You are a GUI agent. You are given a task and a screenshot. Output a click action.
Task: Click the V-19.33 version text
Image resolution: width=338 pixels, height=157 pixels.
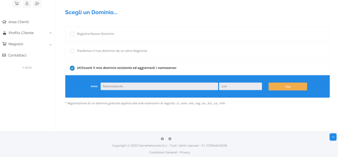coord(27,68)
